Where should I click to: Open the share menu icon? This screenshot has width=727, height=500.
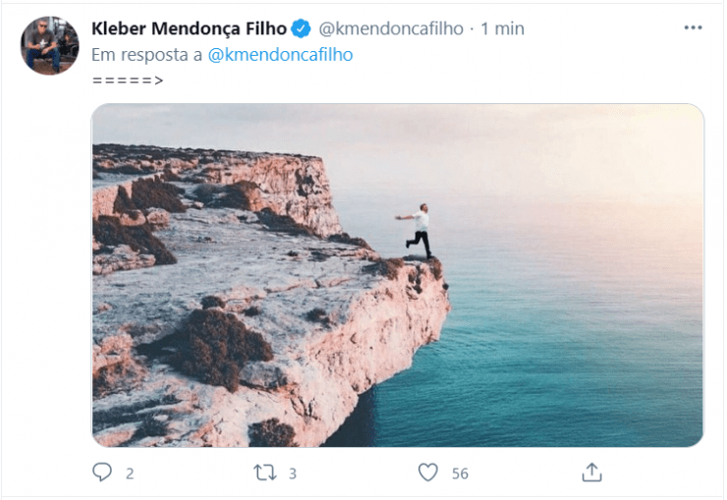(x=591, y=472)
